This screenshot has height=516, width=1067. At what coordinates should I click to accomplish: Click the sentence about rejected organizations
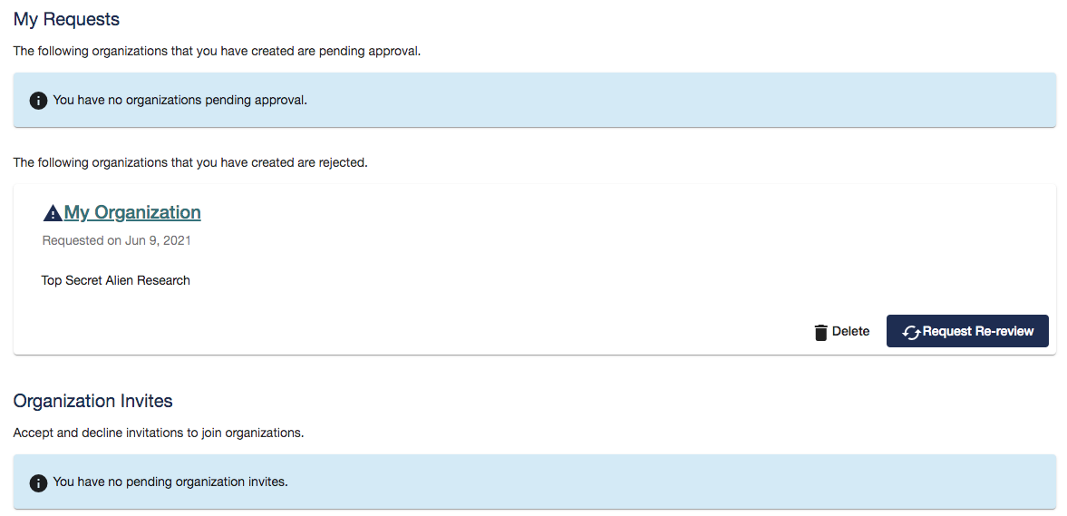pos(190,162)
